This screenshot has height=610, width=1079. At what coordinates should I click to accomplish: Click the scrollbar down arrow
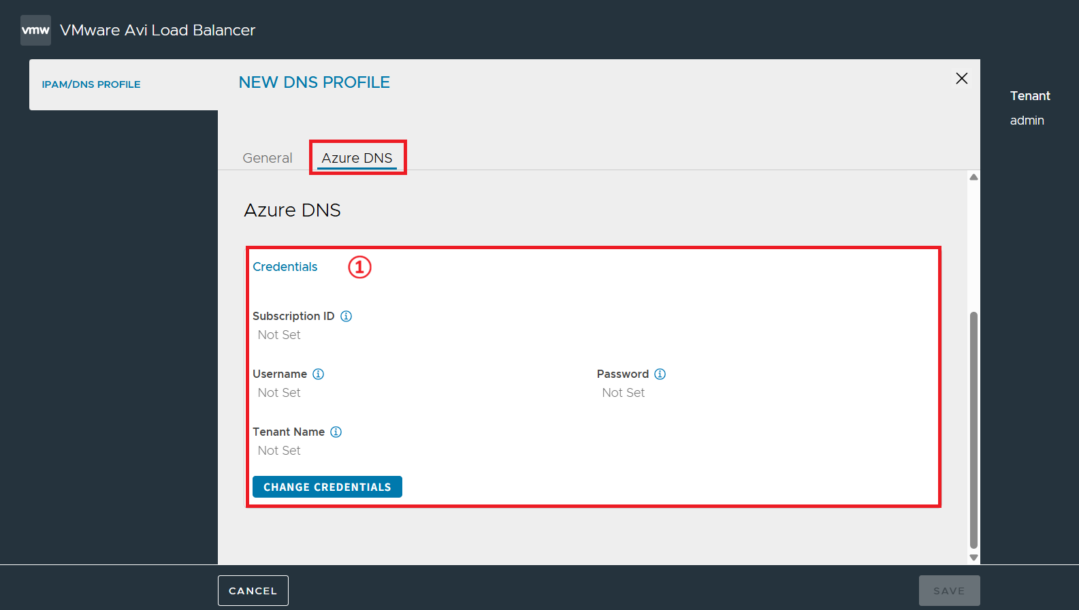pyautogui.click(x=973, y=557)
